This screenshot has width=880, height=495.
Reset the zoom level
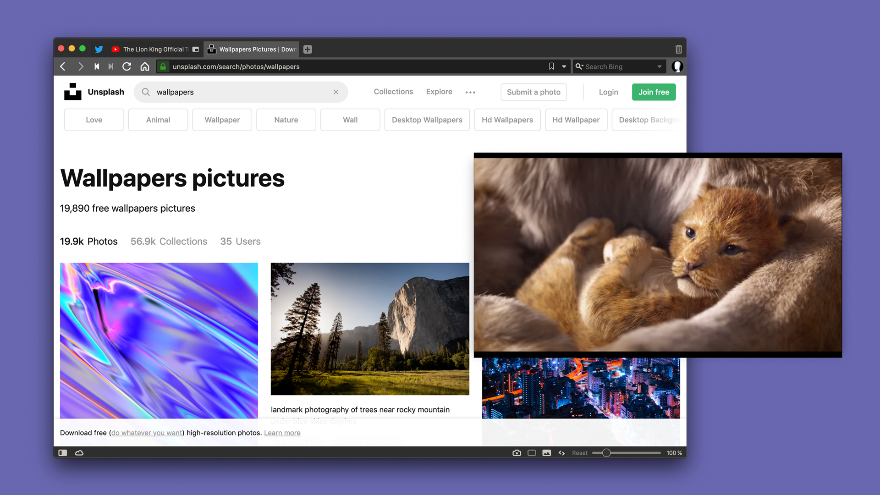pos(580,453)
